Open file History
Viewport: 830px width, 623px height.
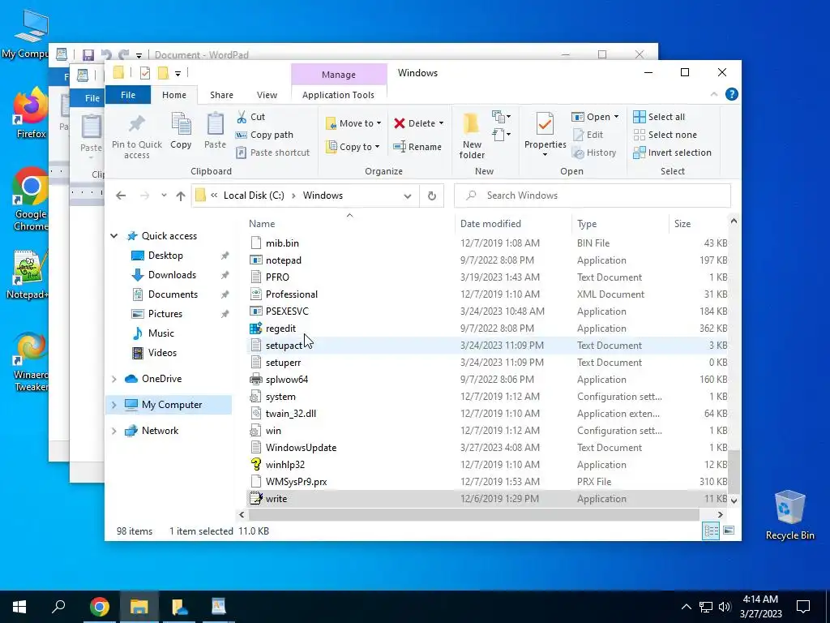[x=594, y=153]
